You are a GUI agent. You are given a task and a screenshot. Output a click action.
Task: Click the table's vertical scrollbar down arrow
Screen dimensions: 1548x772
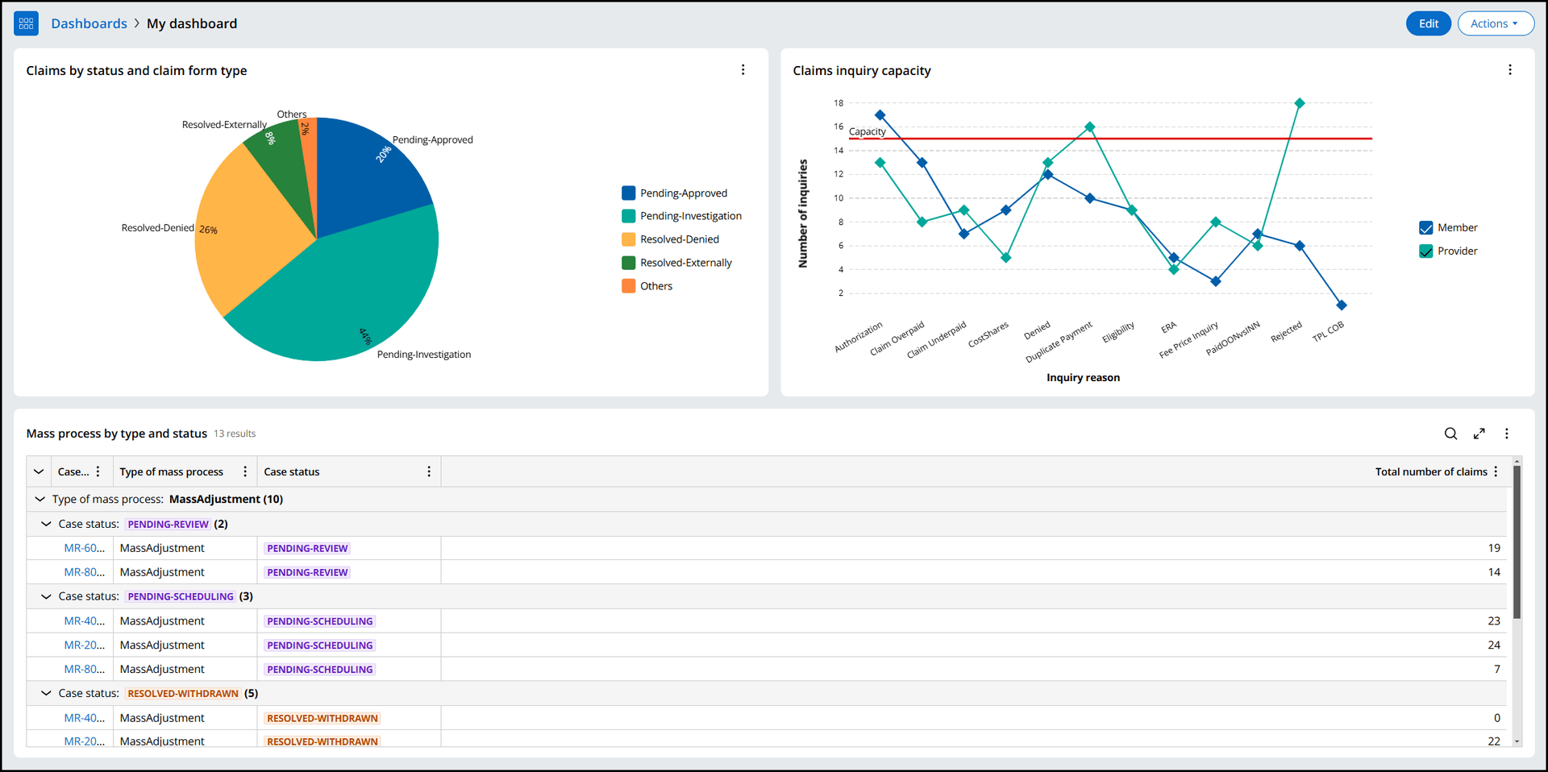pos(1517,741)
